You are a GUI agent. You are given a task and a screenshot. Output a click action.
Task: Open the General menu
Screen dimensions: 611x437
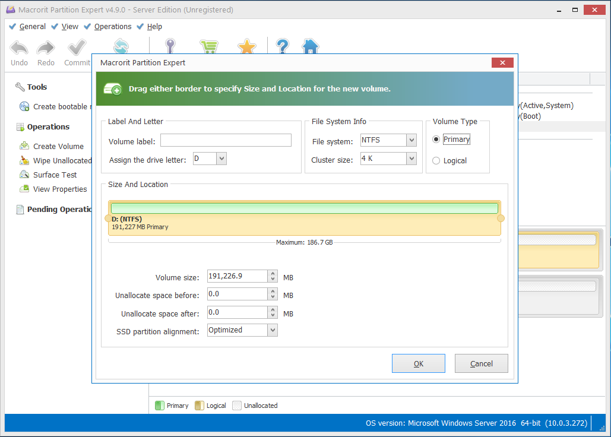pyautogui.click(x=32, y=27)
